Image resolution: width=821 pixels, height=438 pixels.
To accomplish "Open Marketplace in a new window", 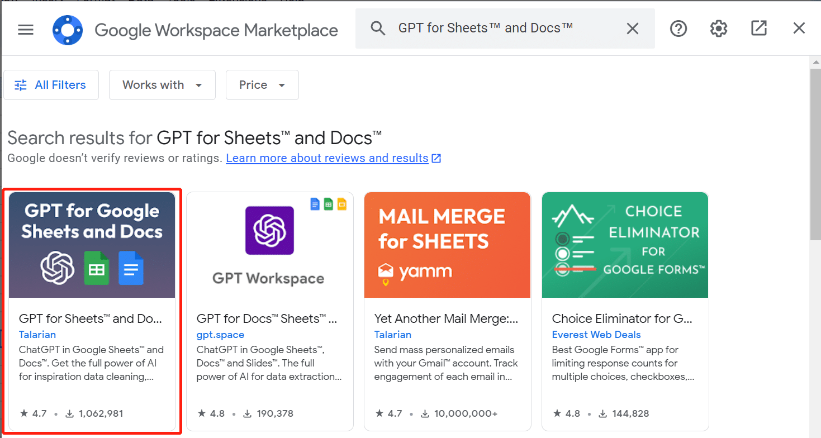I will 758,28.
